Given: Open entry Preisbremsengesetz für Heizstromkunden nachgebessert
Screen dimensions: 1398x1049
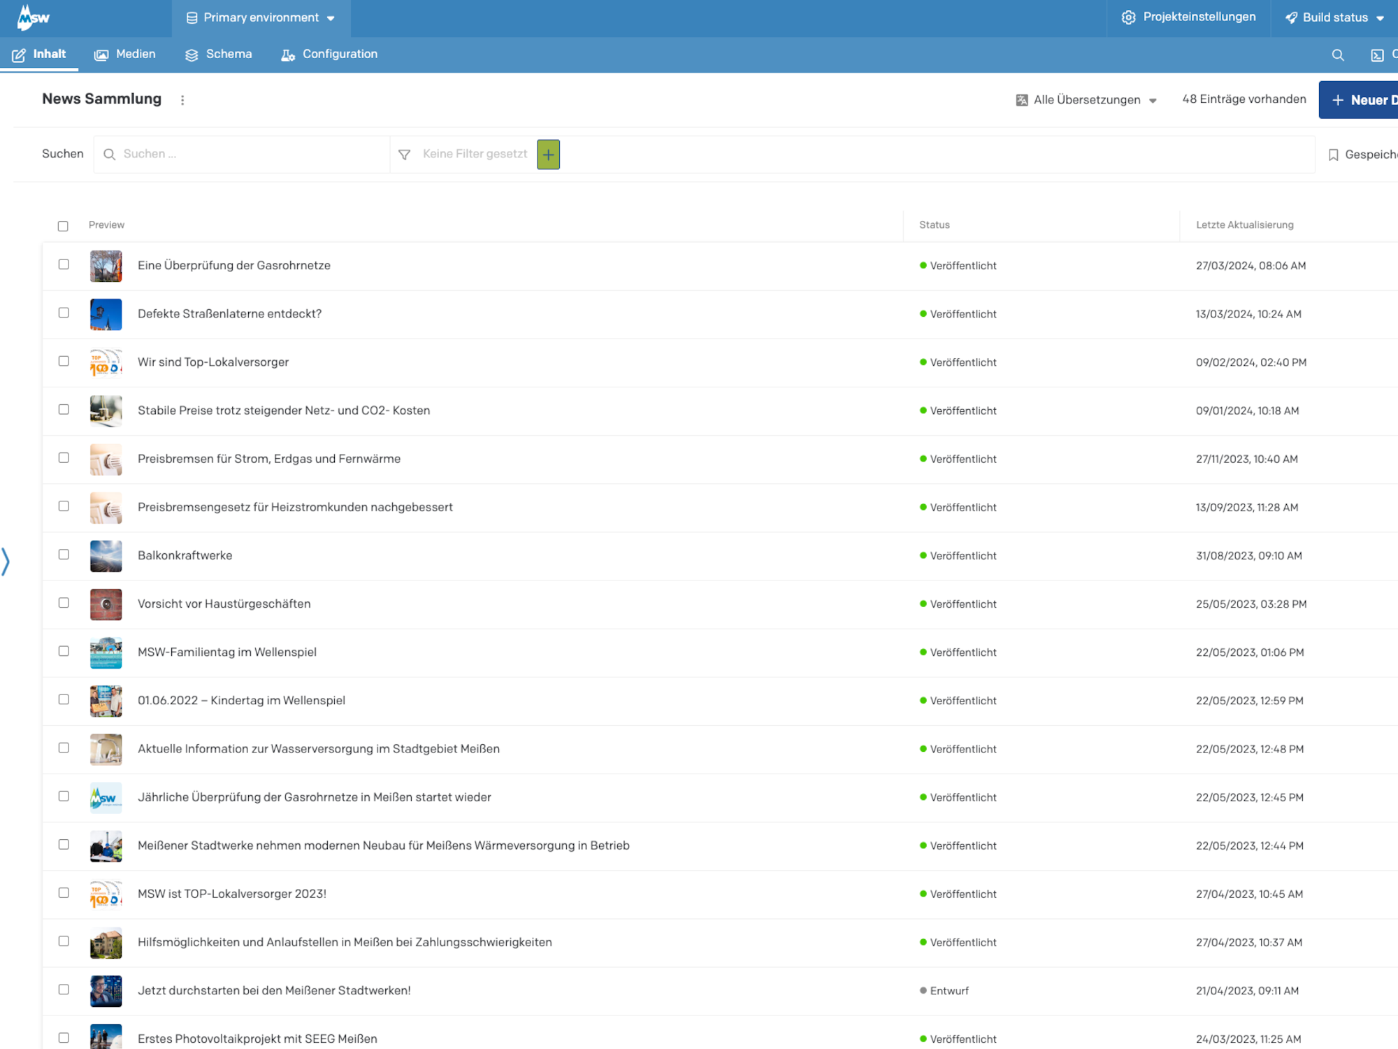Looking at the screenshot, I should (295, 507).
